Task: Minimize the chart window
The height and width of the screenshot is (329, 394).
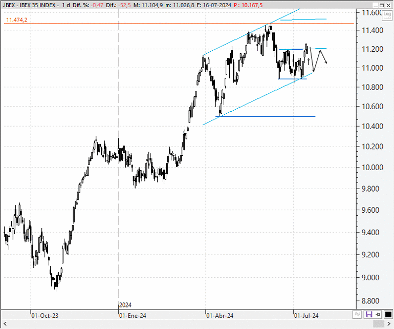Action: click(x=376, y=5)
